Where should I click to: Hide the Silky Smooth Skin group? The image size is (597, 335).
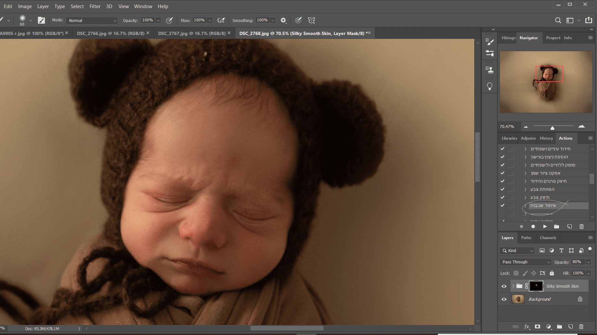[504, 286]
